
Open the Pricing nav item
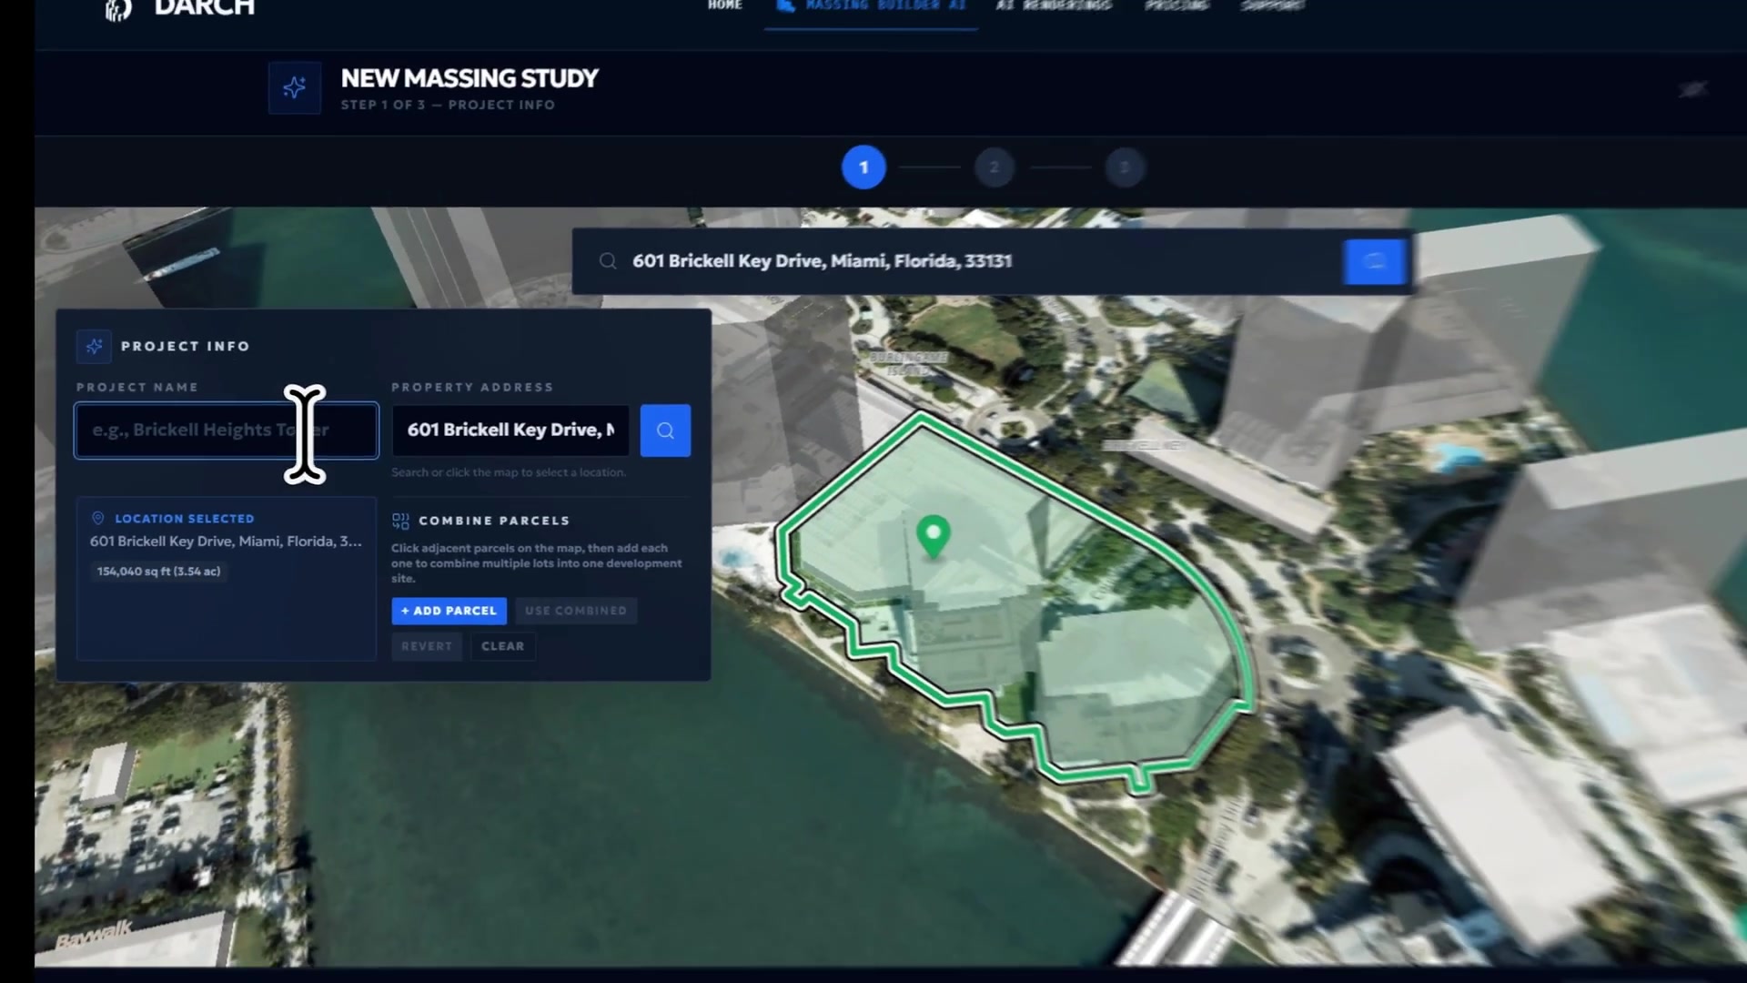[1176, 5]
